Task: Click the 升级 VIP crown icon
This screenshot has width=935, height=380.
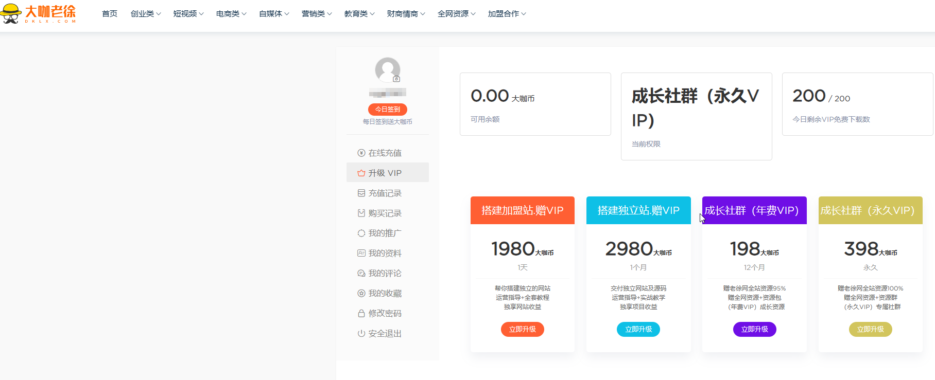Action: coord(361,173)
